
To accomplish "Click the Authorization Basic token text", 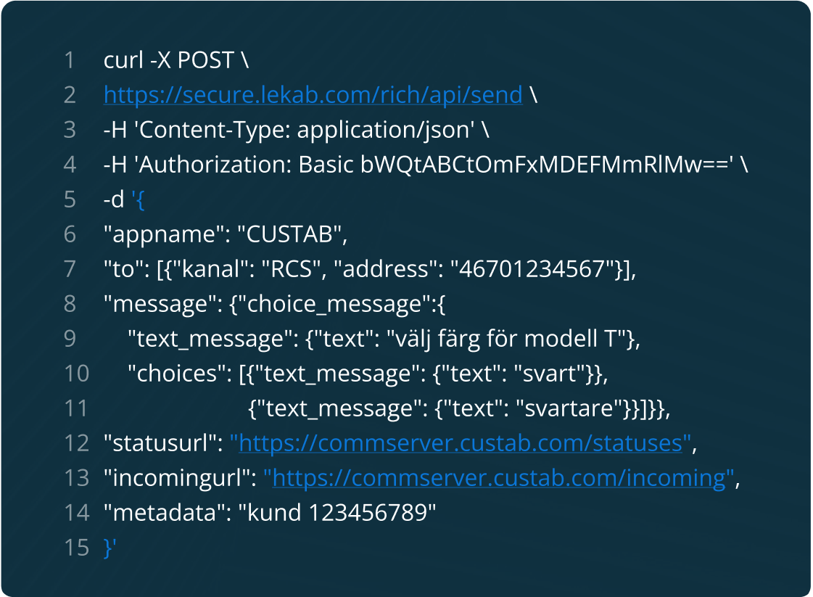I will (548, 165).
